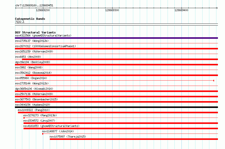Select the 7q32.1 band label
Screen dimensions: 225x149
(20, 22)
